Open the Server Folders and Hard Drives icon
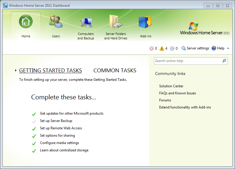 (116, 21)
